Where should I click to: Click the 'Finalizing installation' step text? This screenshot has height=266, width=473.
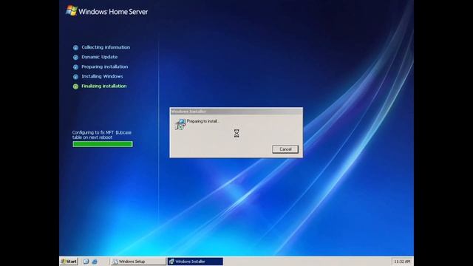point(104,86)
